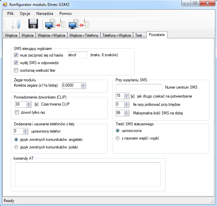Save configuration with the floppy disk icon
Viewport: 217px width, 206px height.
(33, 24)
